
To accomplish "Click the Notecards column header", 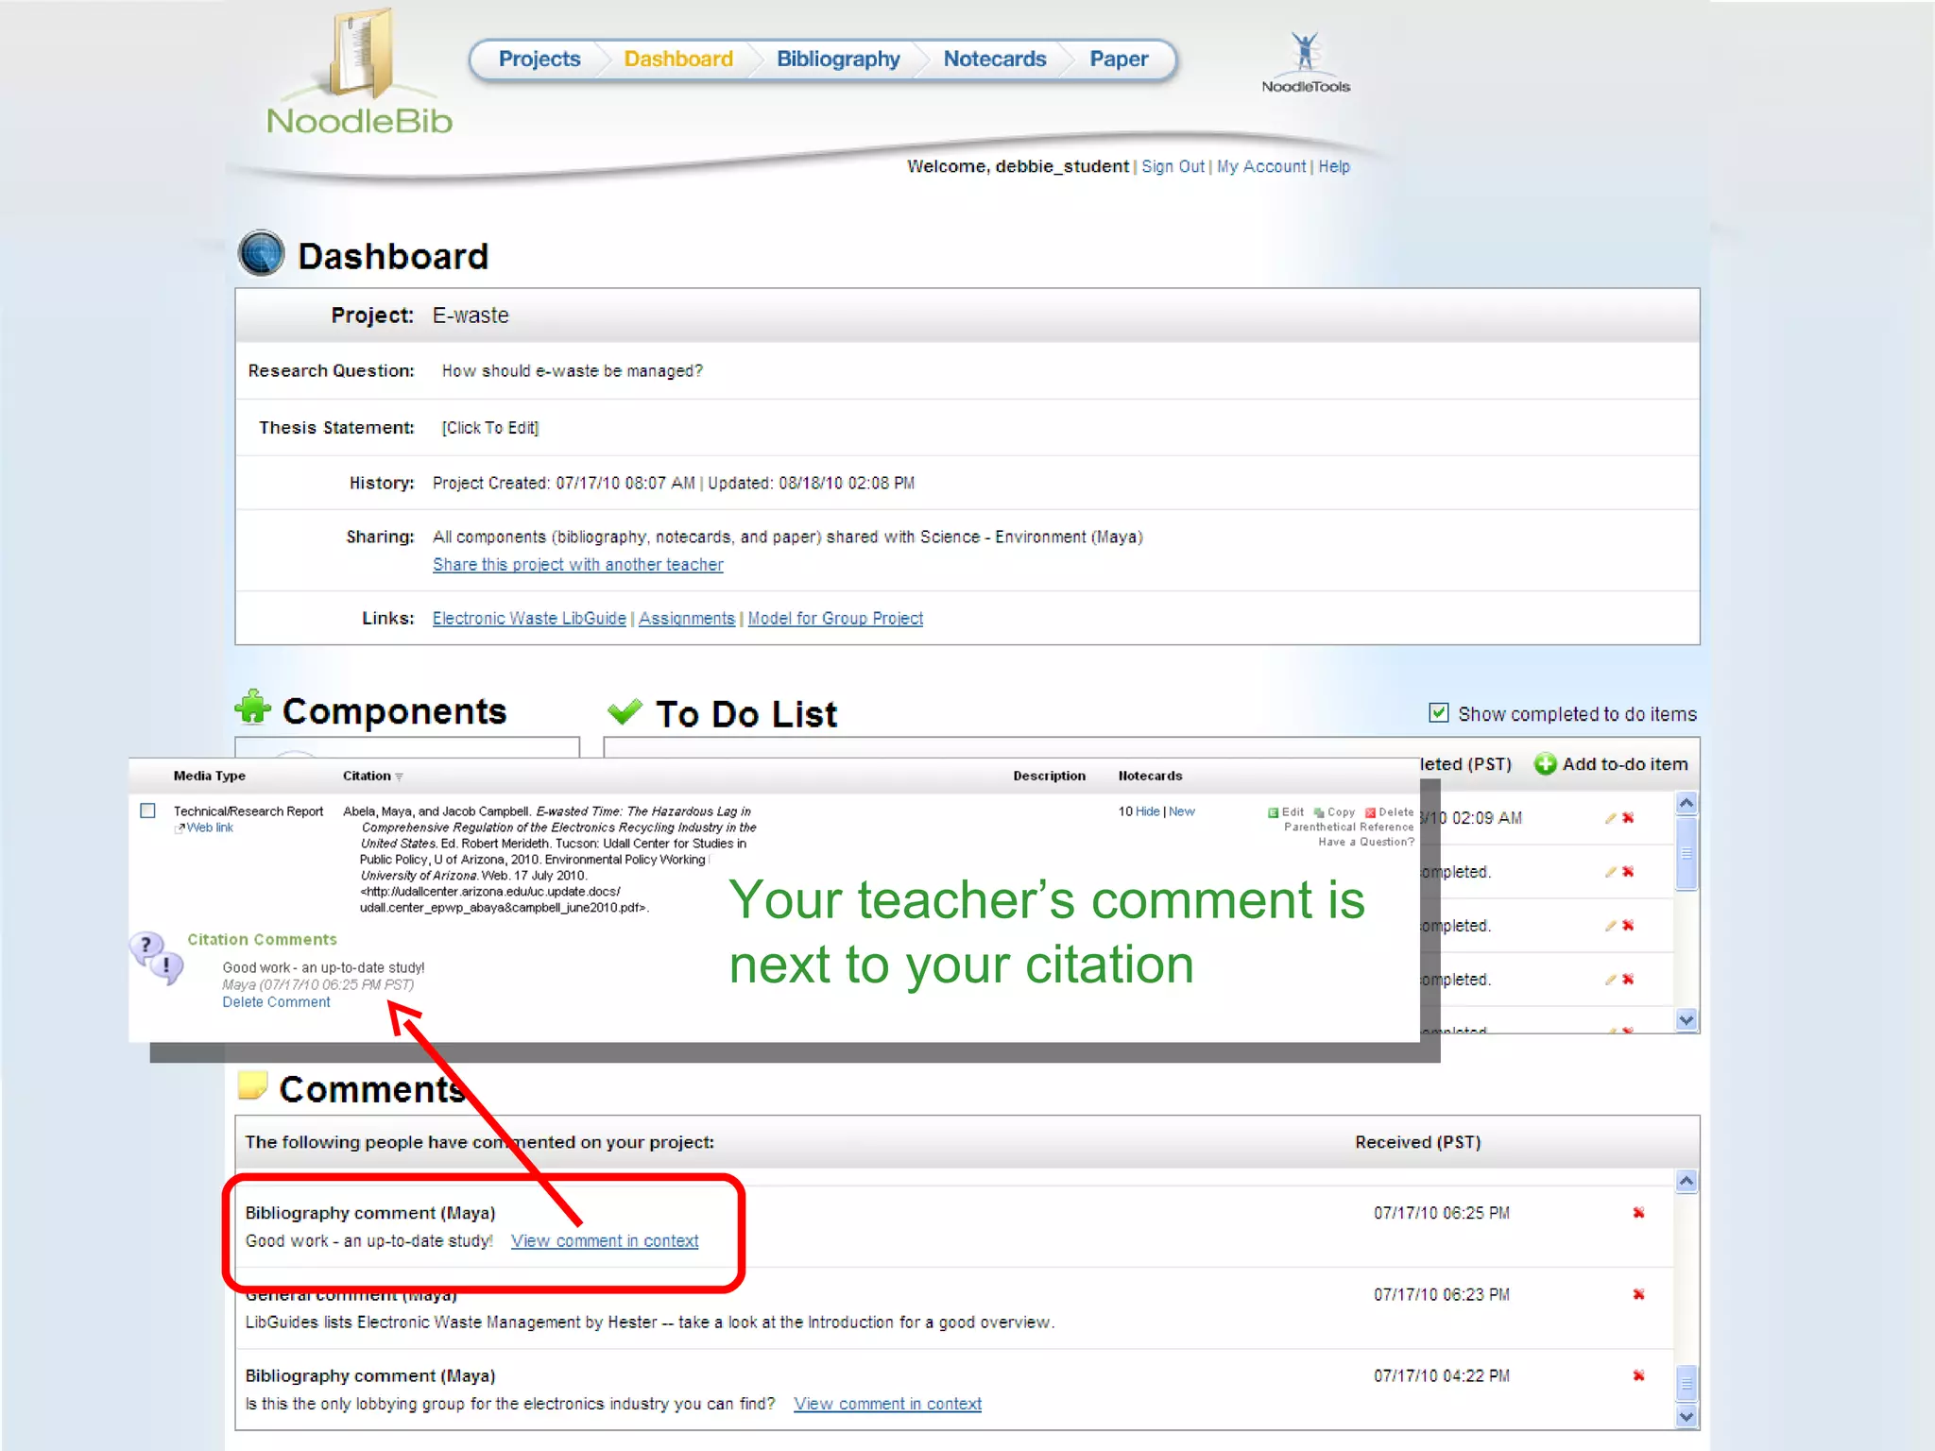I will [1150, 776].
